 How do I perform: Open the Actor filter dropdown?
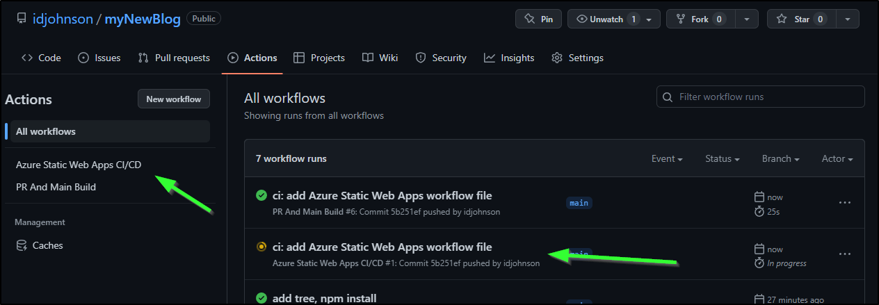[x=837, y=158]
